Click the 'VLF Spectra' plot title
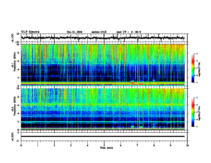 click(30, 32)
